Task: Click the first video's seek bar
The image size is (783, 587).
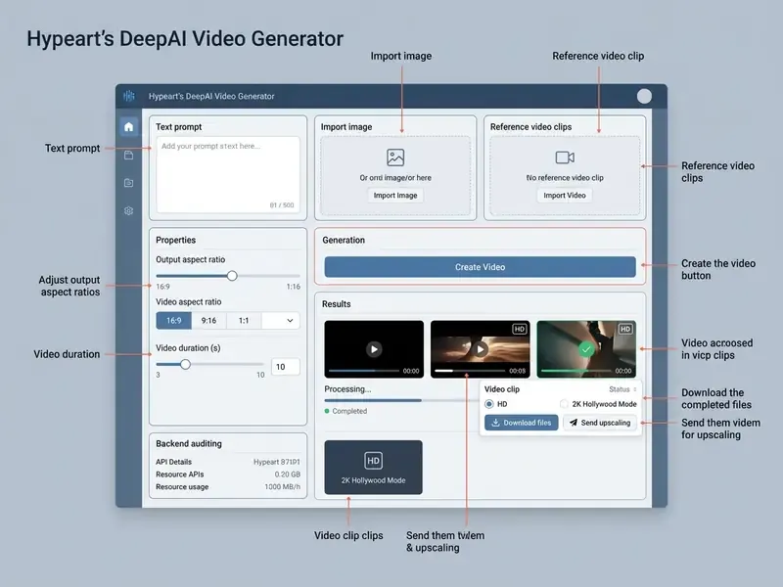Action: tap(363, 371)
